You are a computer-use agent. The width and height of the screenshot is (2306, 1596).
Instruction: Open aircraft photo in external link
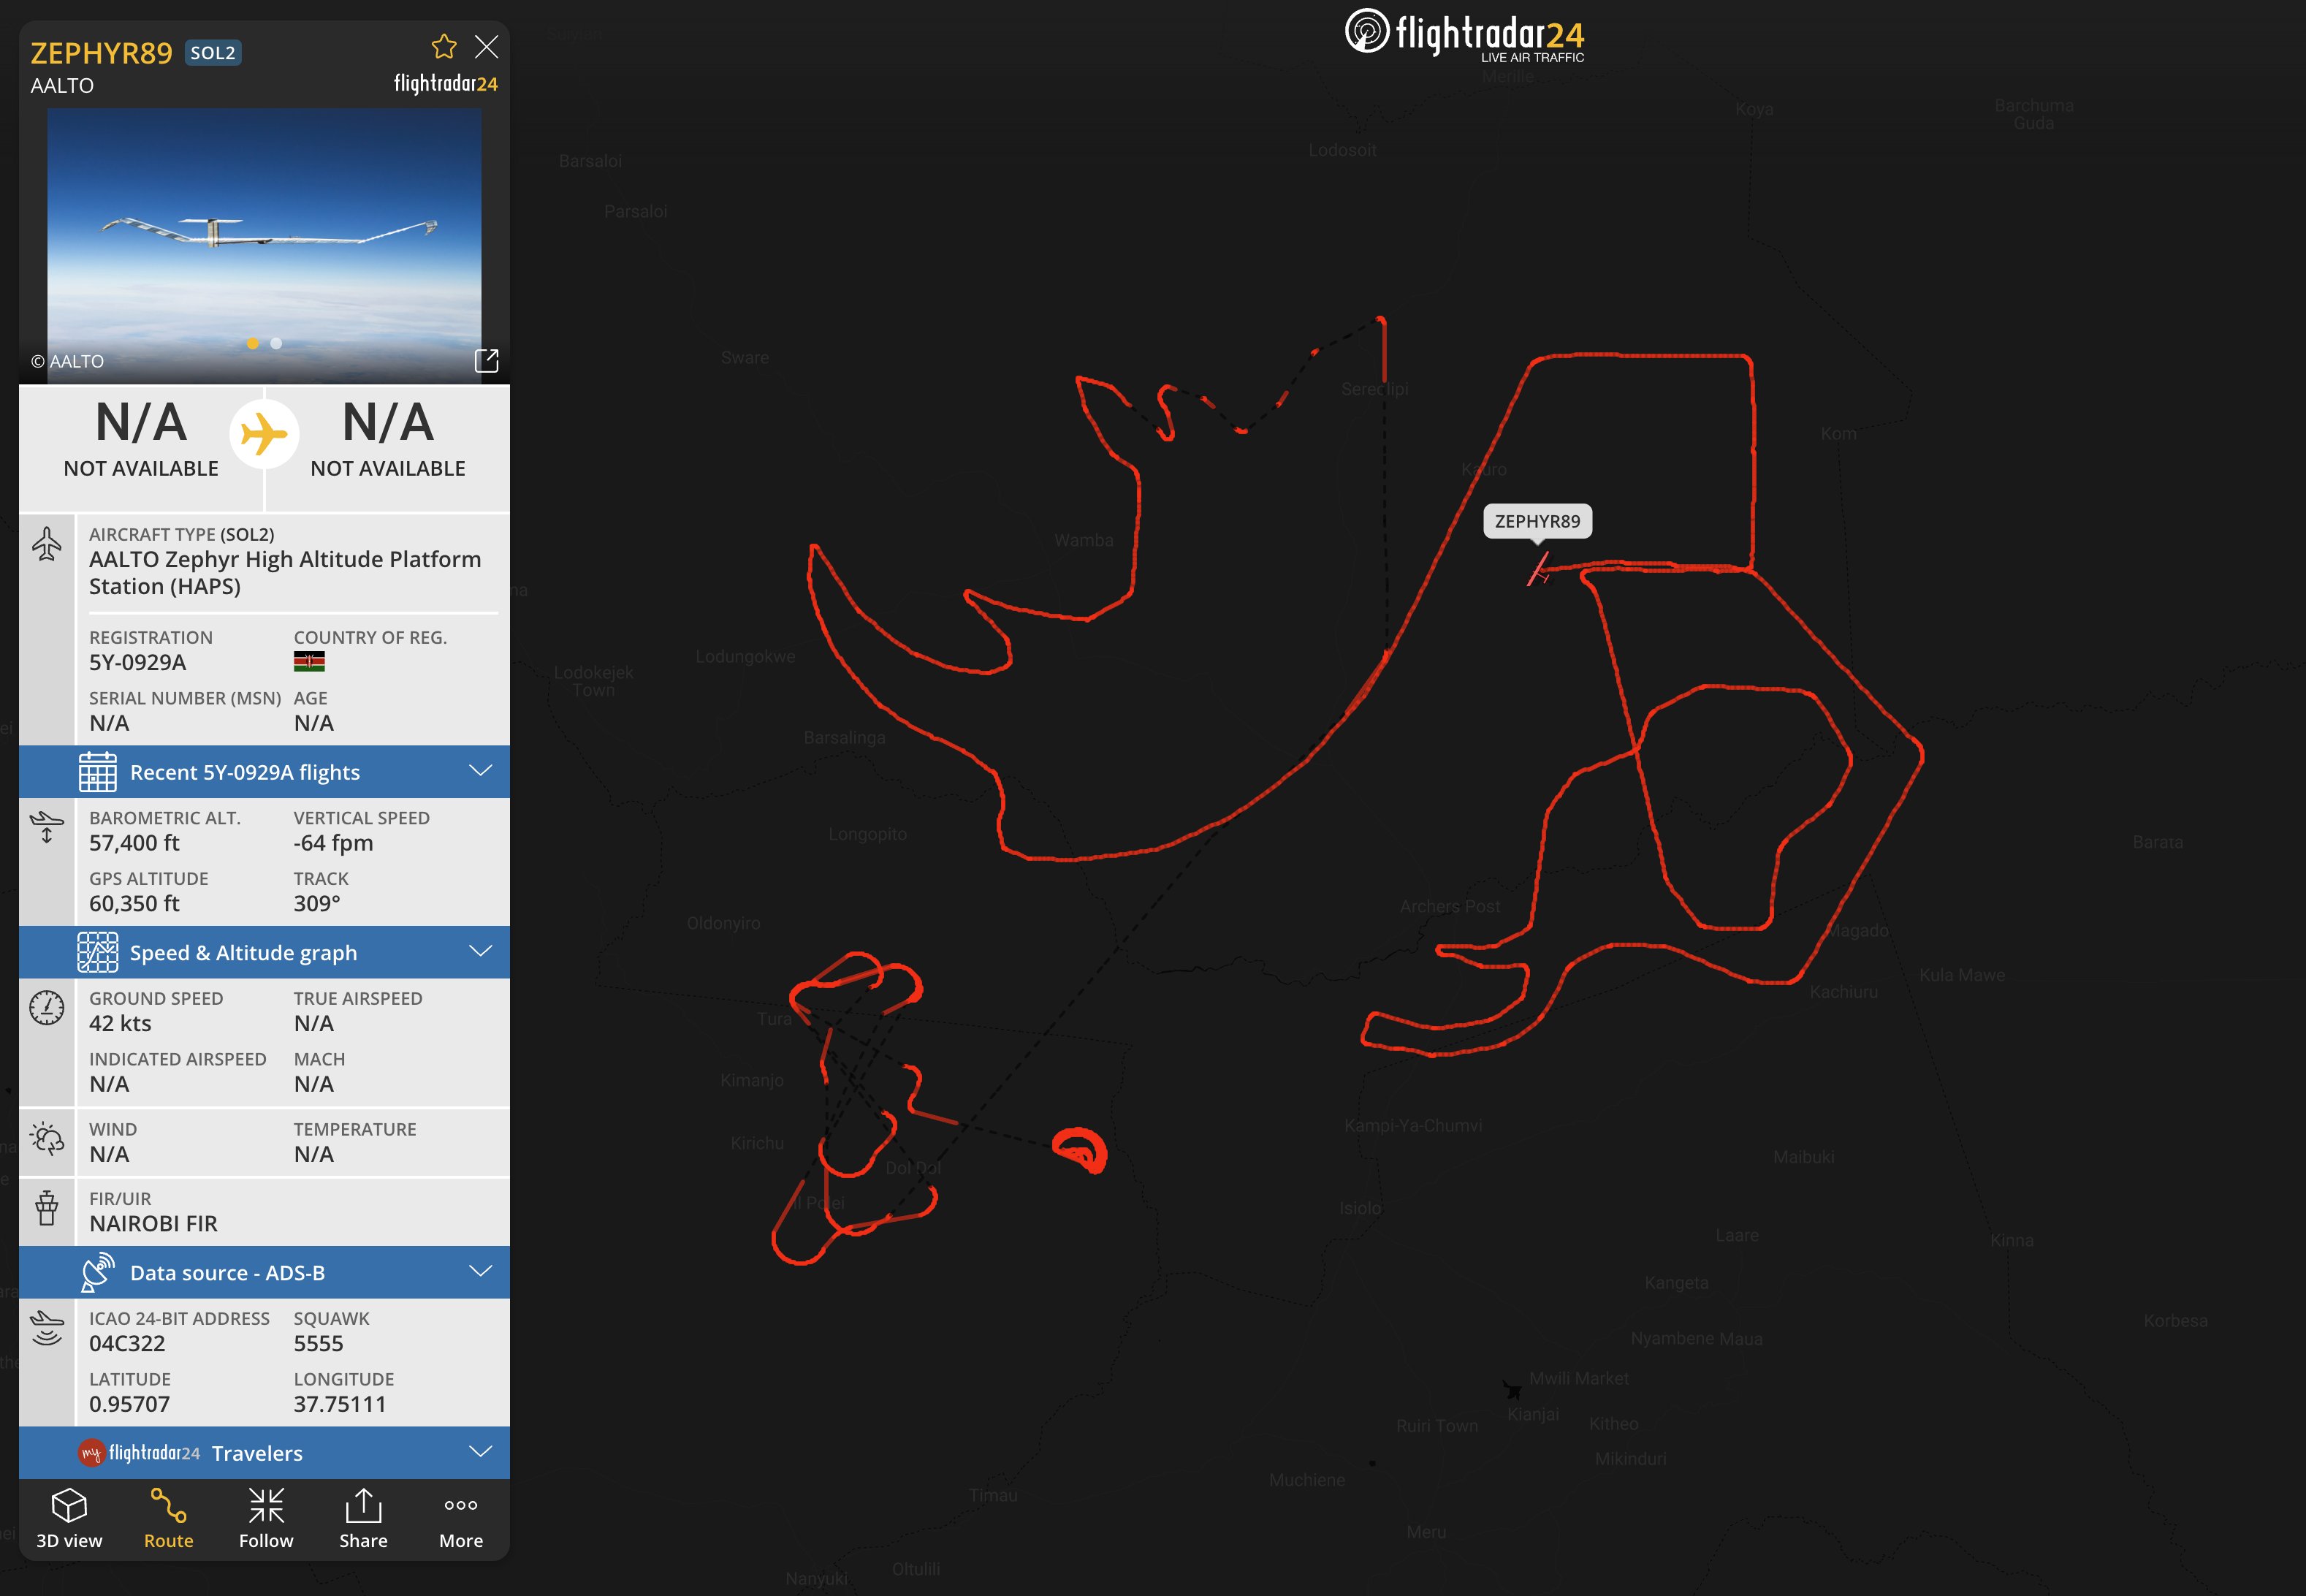click(487, 361)
